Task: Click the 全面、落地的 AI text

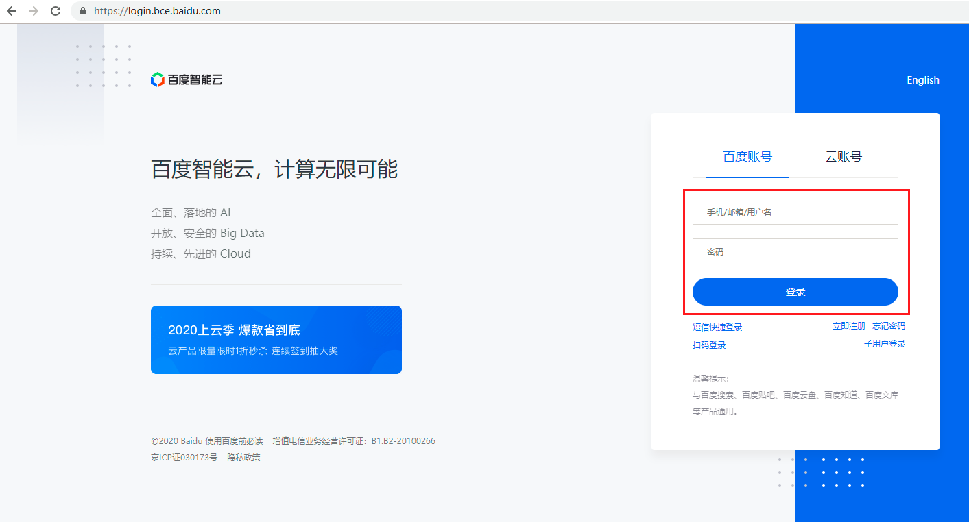Action: [x=191, y=212]
